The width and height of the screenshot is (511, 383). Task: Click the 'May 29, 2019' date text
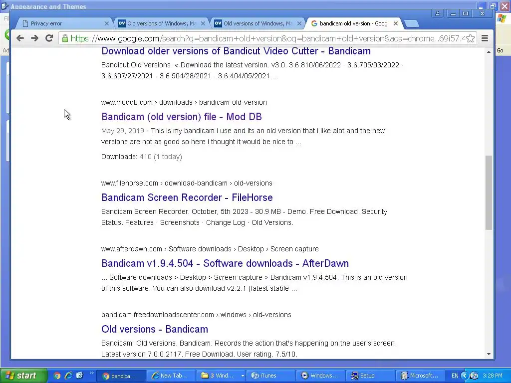pyautogui.click(x=123, y=131)
